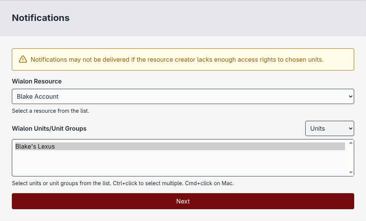The height and width of the screenshot is (221, 366).
Task: Click the scrollbar down arrow in the units list
Action: coord(351,172)
